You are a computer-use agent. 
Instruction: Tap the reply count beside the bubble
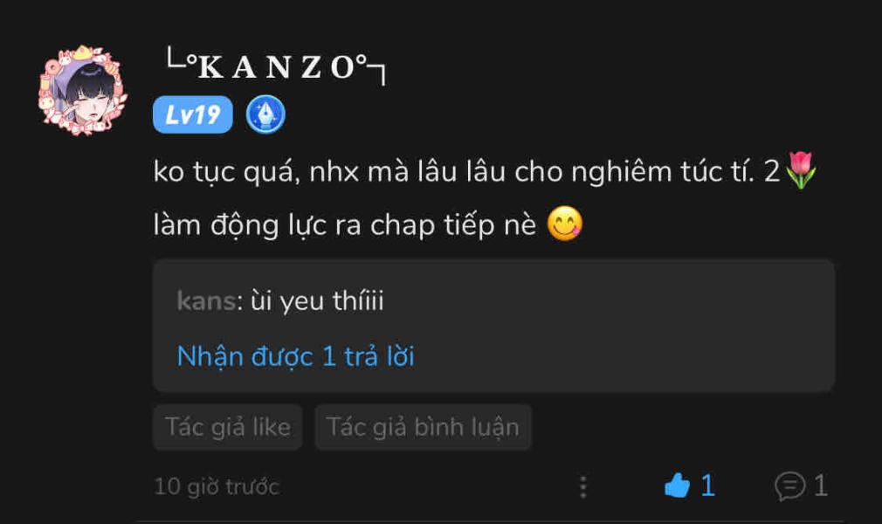(821, 486)
